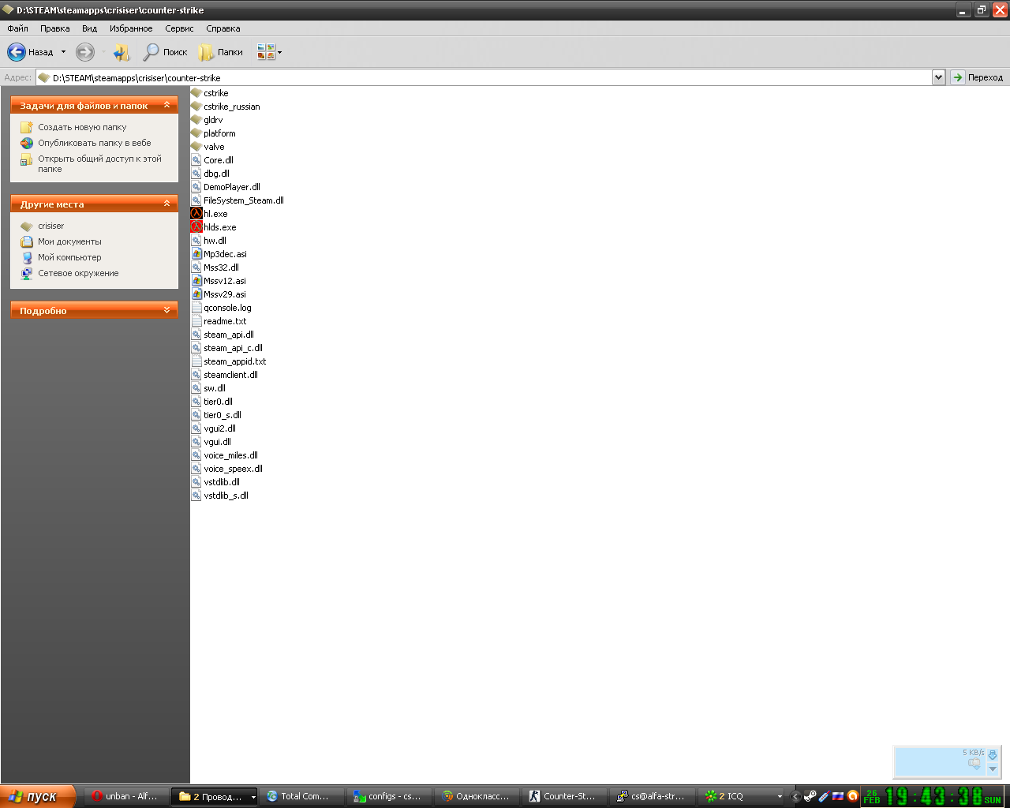Viewport: 1010px width, 808px height.
Task: Click the Переход (Go) button
Action: tap(978, 77)
